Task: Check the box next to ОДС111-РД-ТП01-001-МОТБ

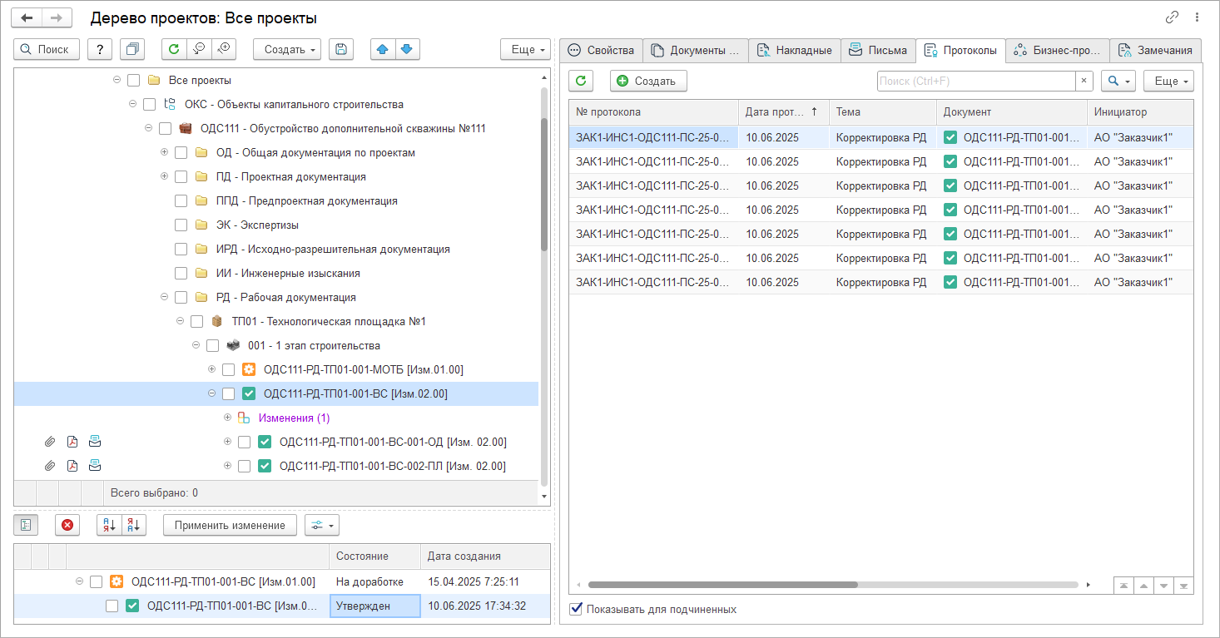Action: click(x=228, y=370)
